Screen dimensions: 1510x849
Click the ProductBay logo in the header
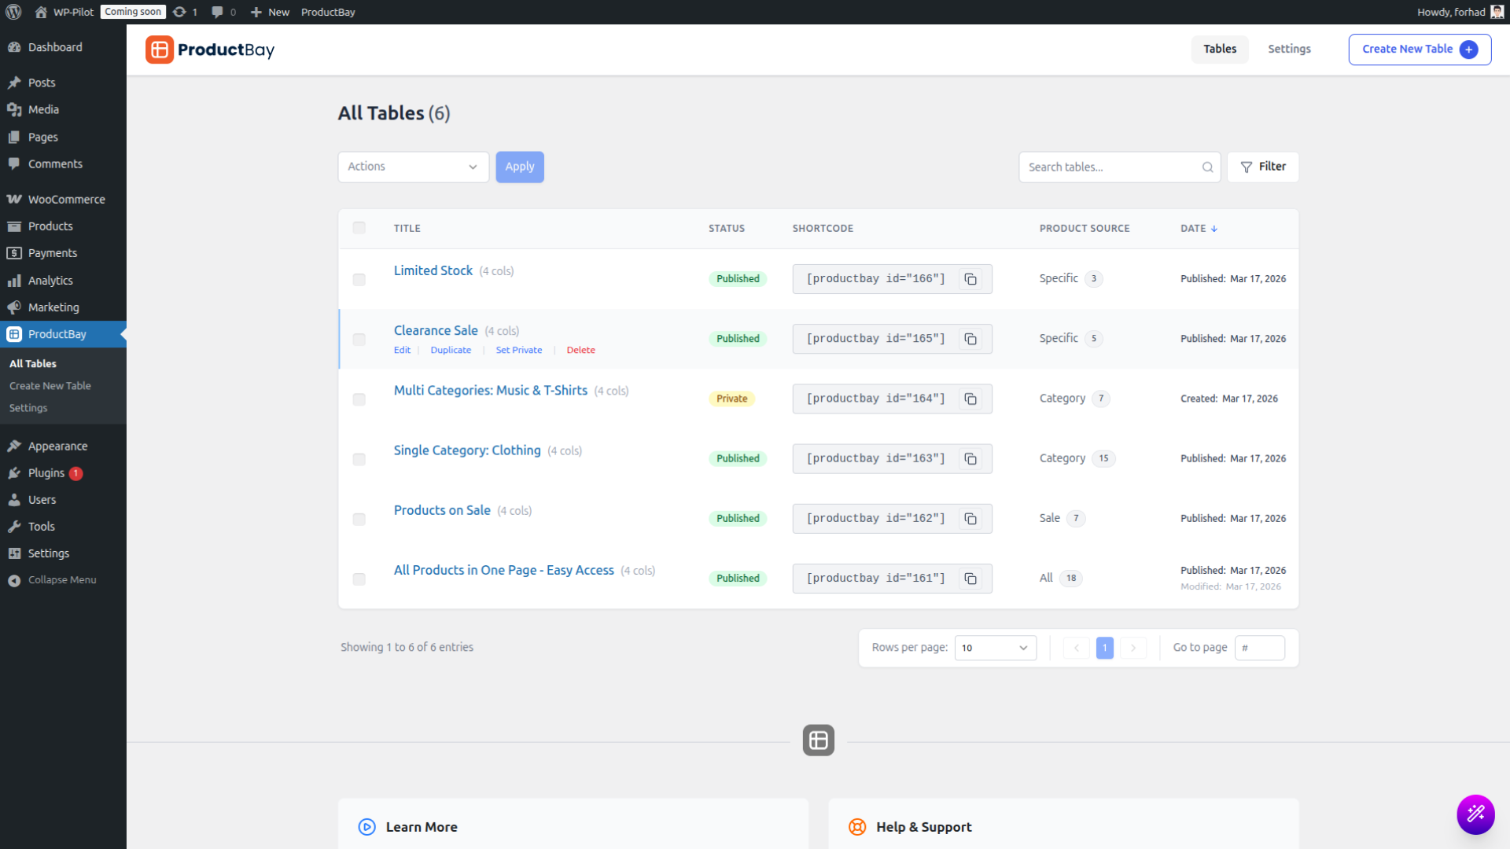pos(209,49)
